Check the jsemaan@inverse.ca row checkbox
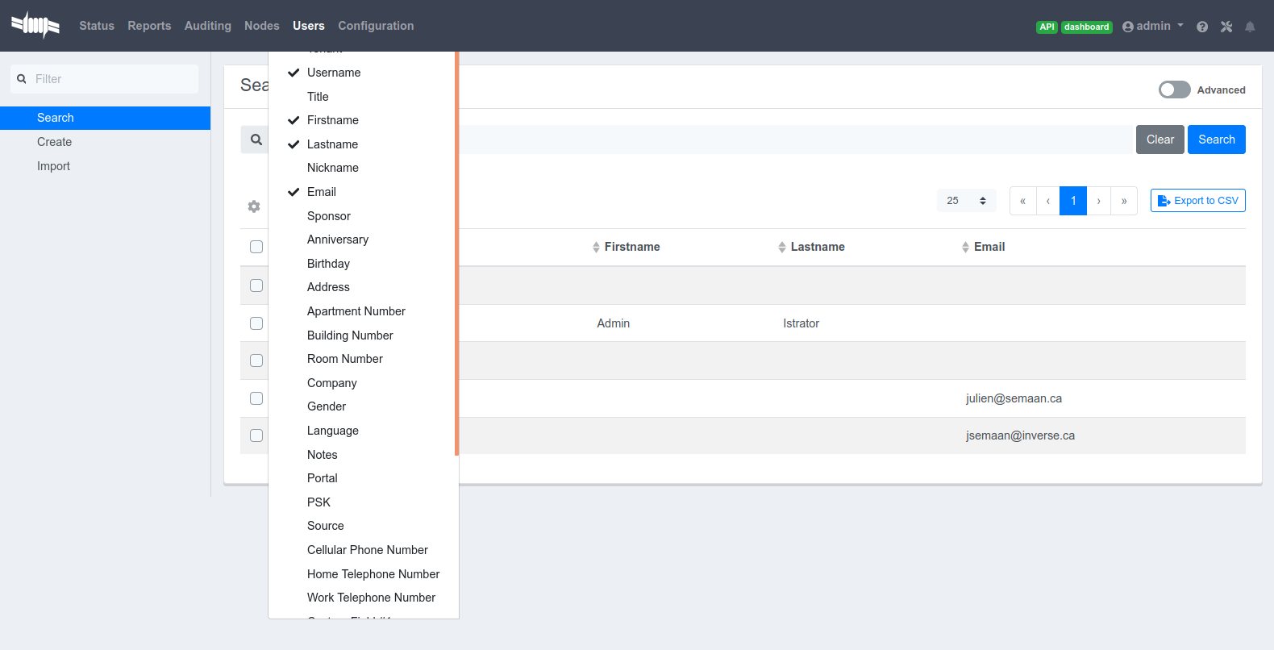The width and height of the screenshot is (1274, 650). pyautogui.click(x=256, y=435)
